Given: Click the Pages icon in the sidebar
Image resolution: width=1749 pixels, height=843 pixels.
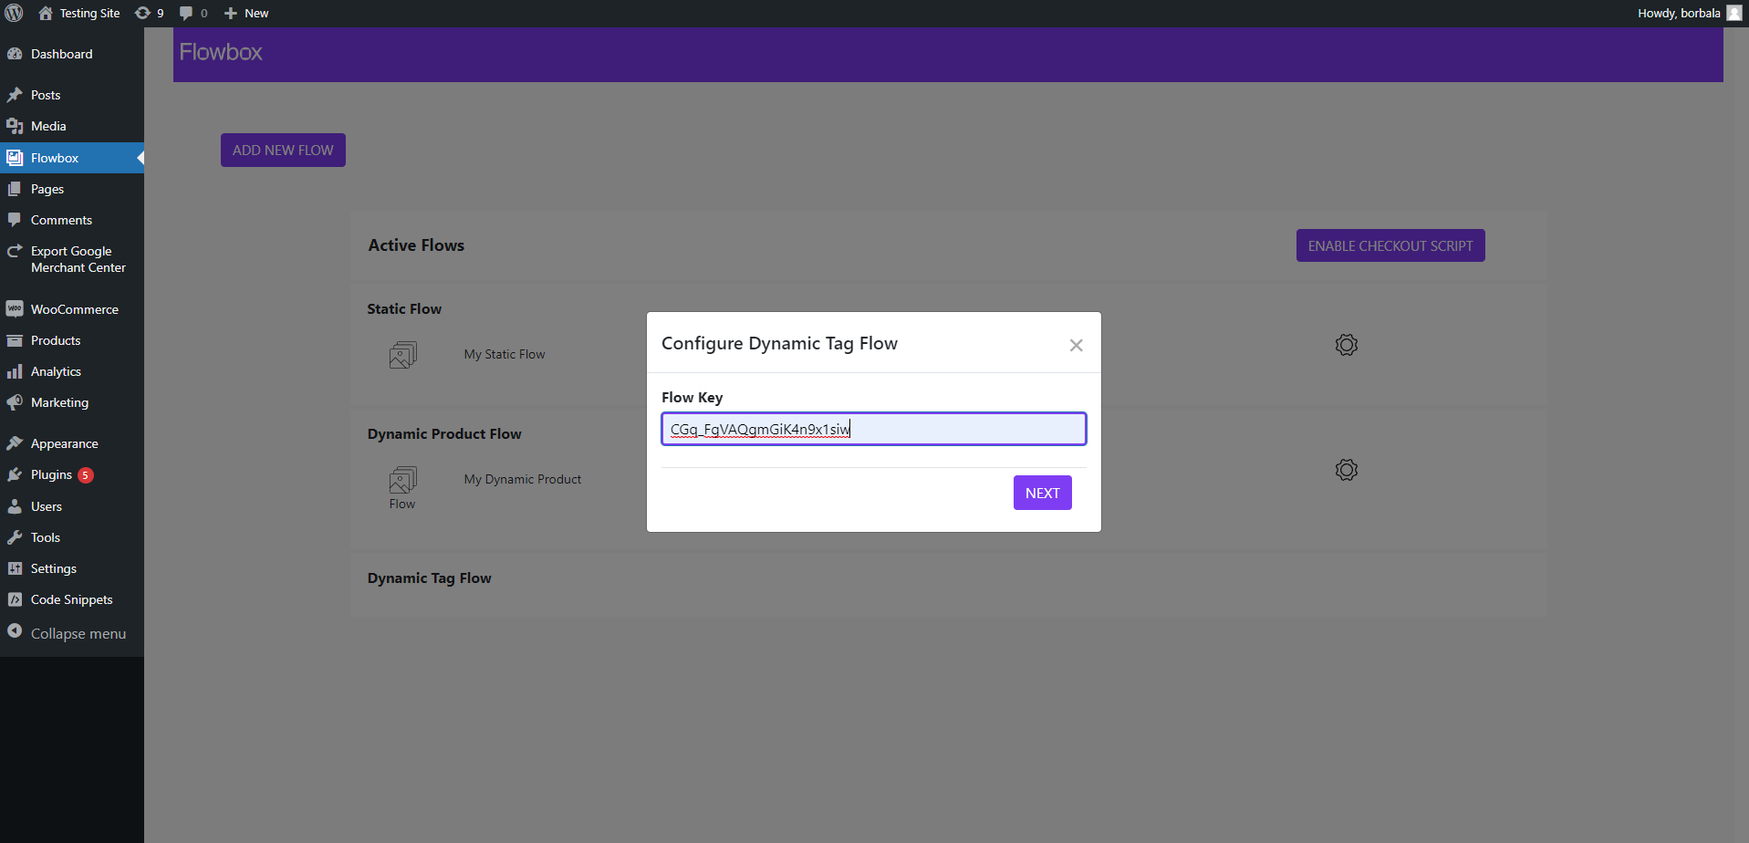Looking at the screenshot, I should (x=15, y=189).
